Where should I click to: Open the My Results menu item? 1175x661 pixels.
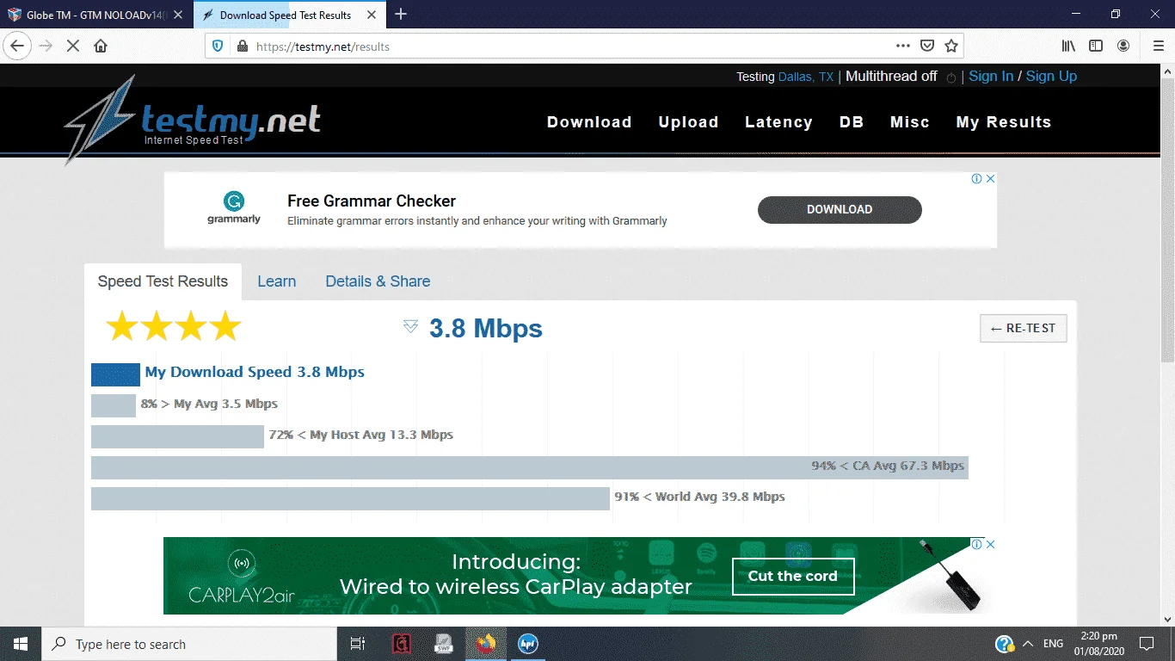pos(1004,122)
